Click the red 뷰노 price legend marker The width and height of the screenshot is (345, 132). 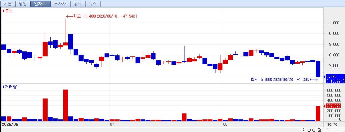pos(3,11)
